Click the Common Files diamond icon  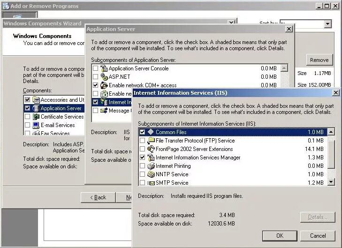151,132
